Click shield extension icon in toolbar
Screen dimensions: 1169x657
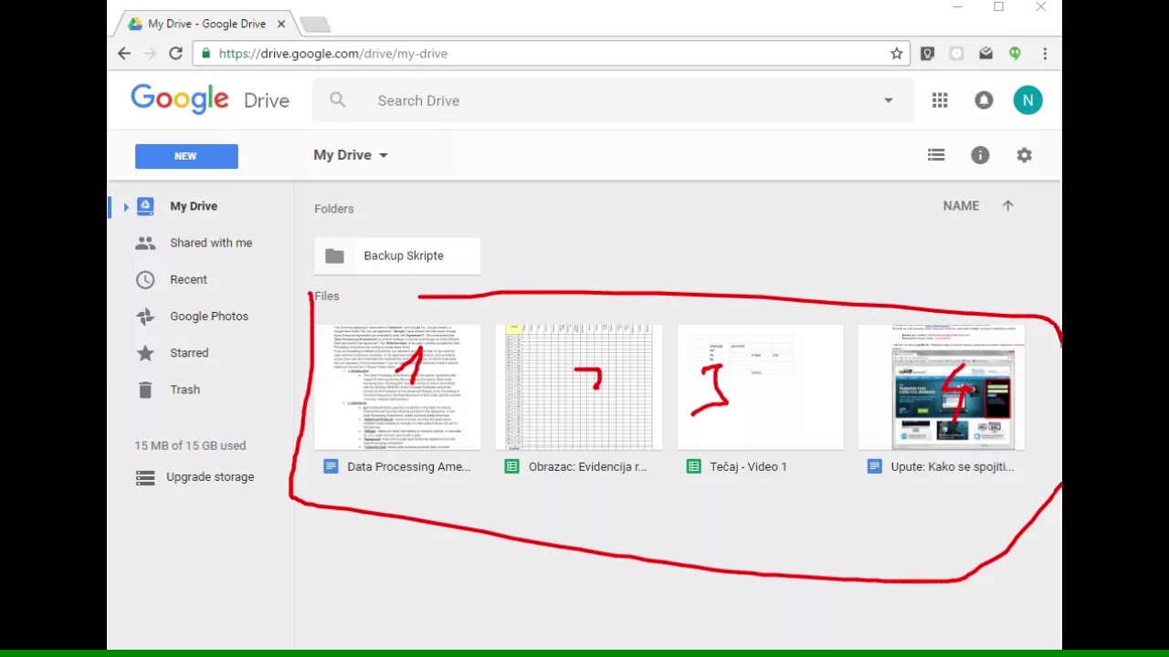(927, 54)
